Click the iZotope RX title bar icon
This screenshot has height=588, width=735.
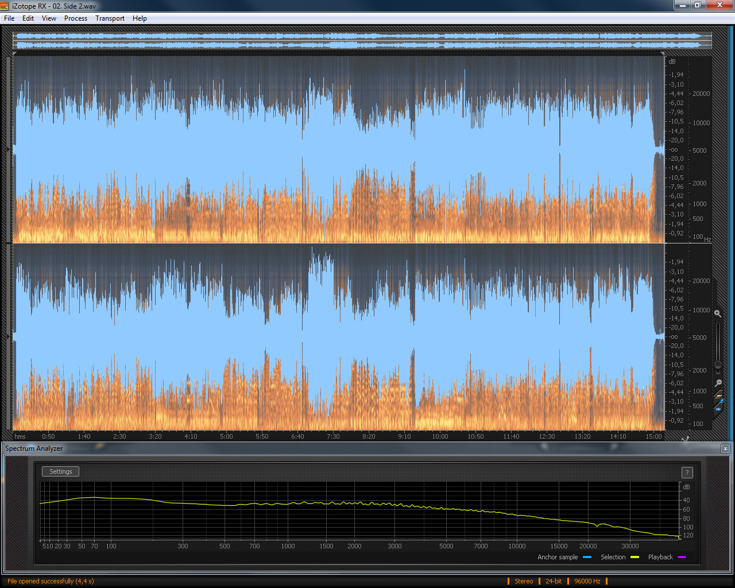[x=5, y=6]
